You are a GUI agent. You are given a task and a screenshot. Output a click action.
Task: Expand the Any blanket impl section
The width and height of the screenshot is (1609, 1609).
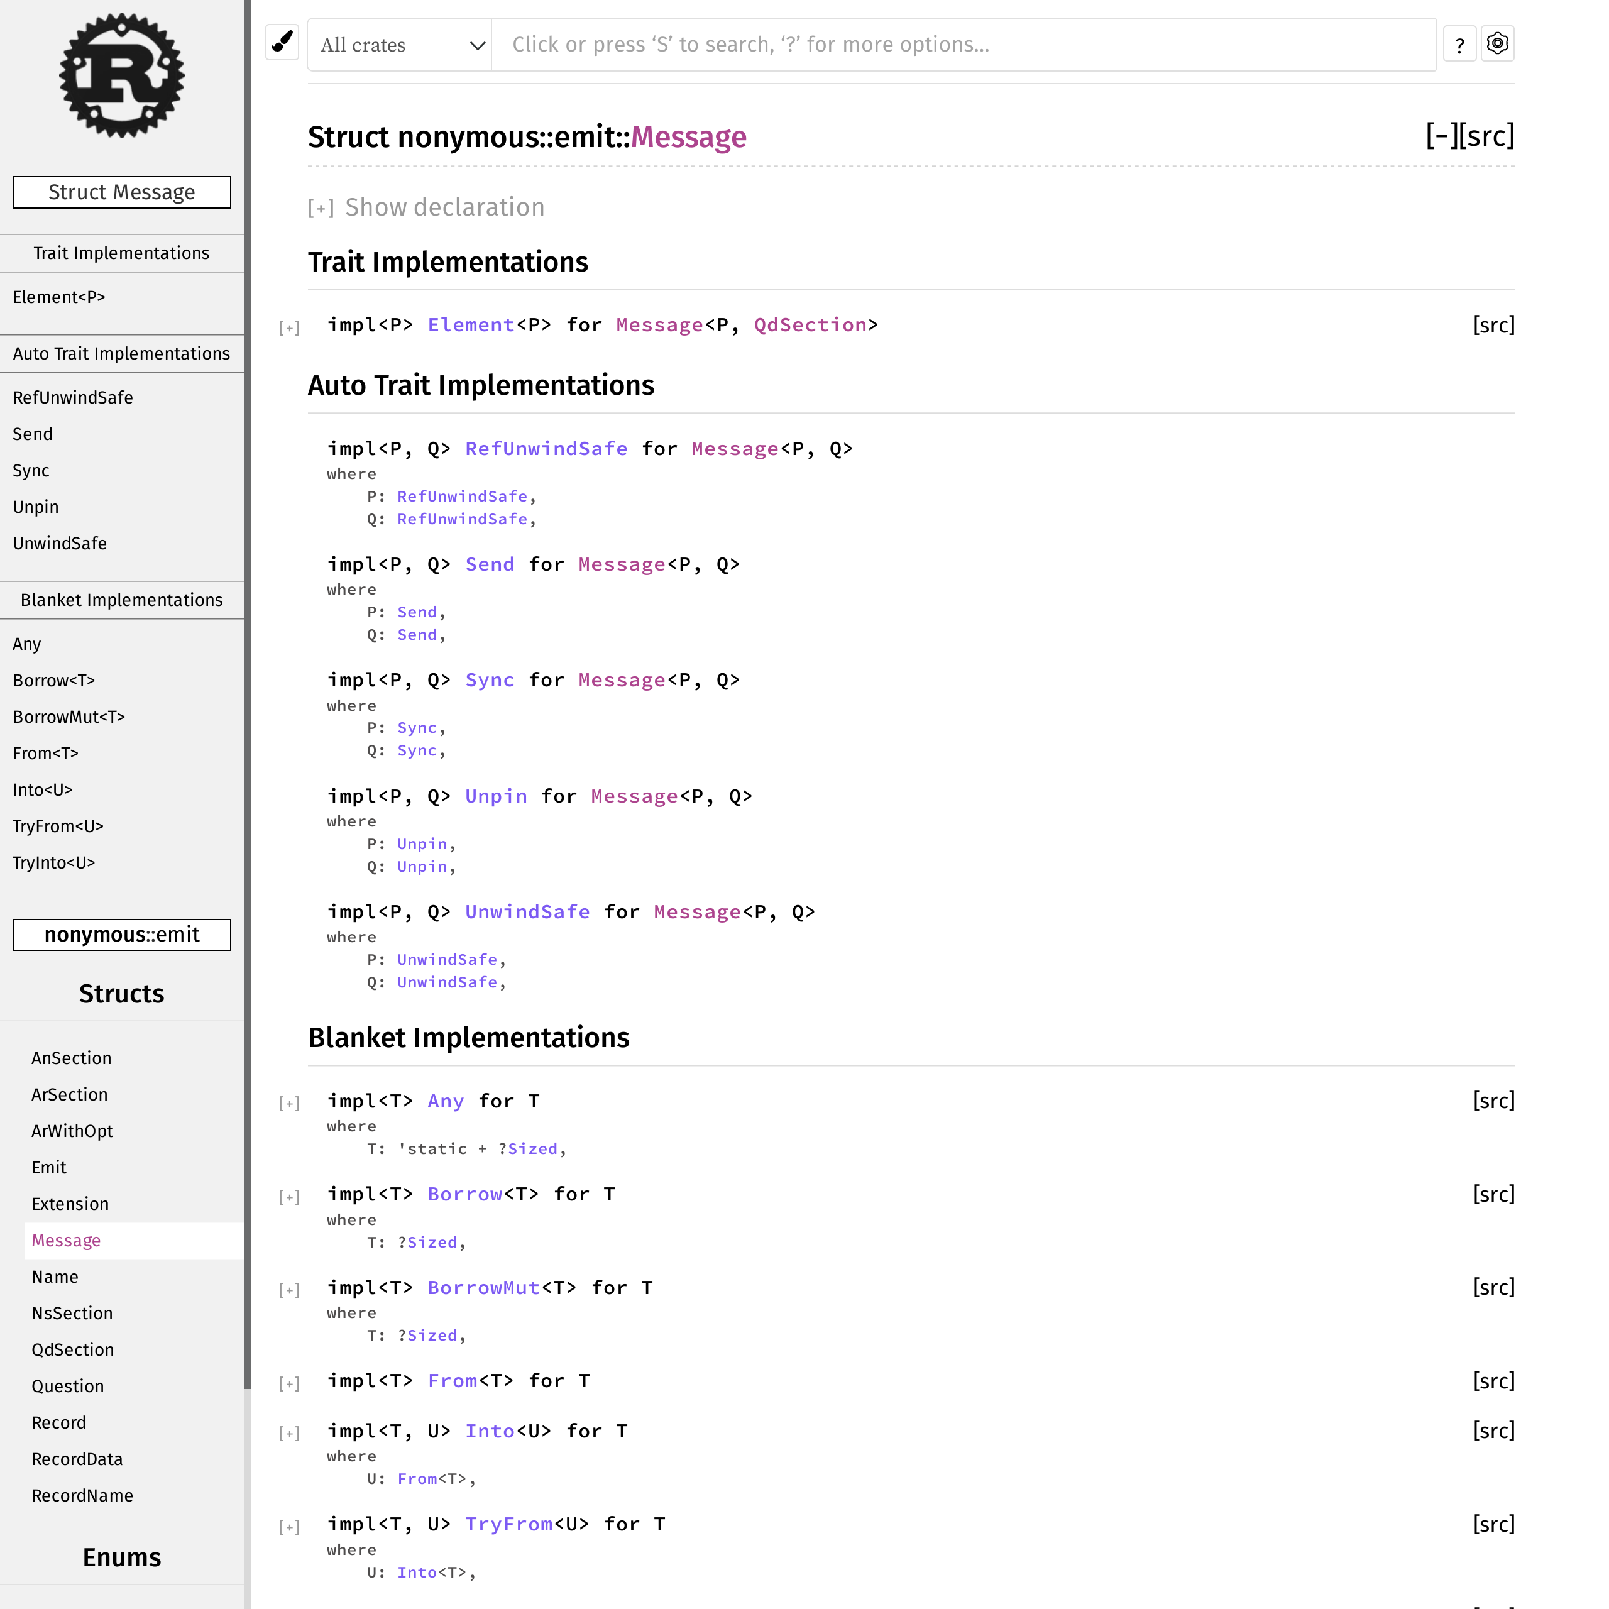coord(289,1104)
